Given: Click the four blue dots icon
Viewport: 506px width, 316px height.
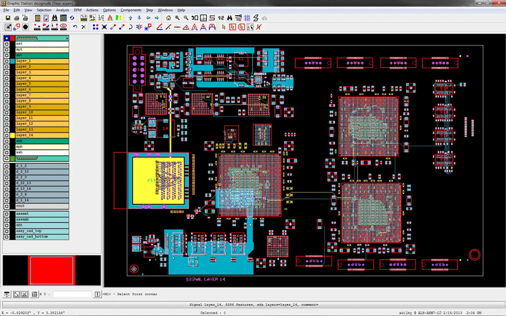Looking at the screenshot, I should pyautogui.click(x=96, y=27).
